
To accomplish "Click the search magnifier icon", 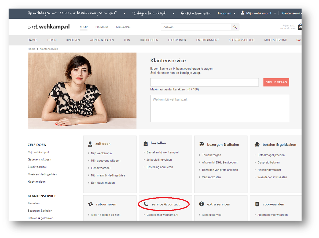I will coord(235,27).
